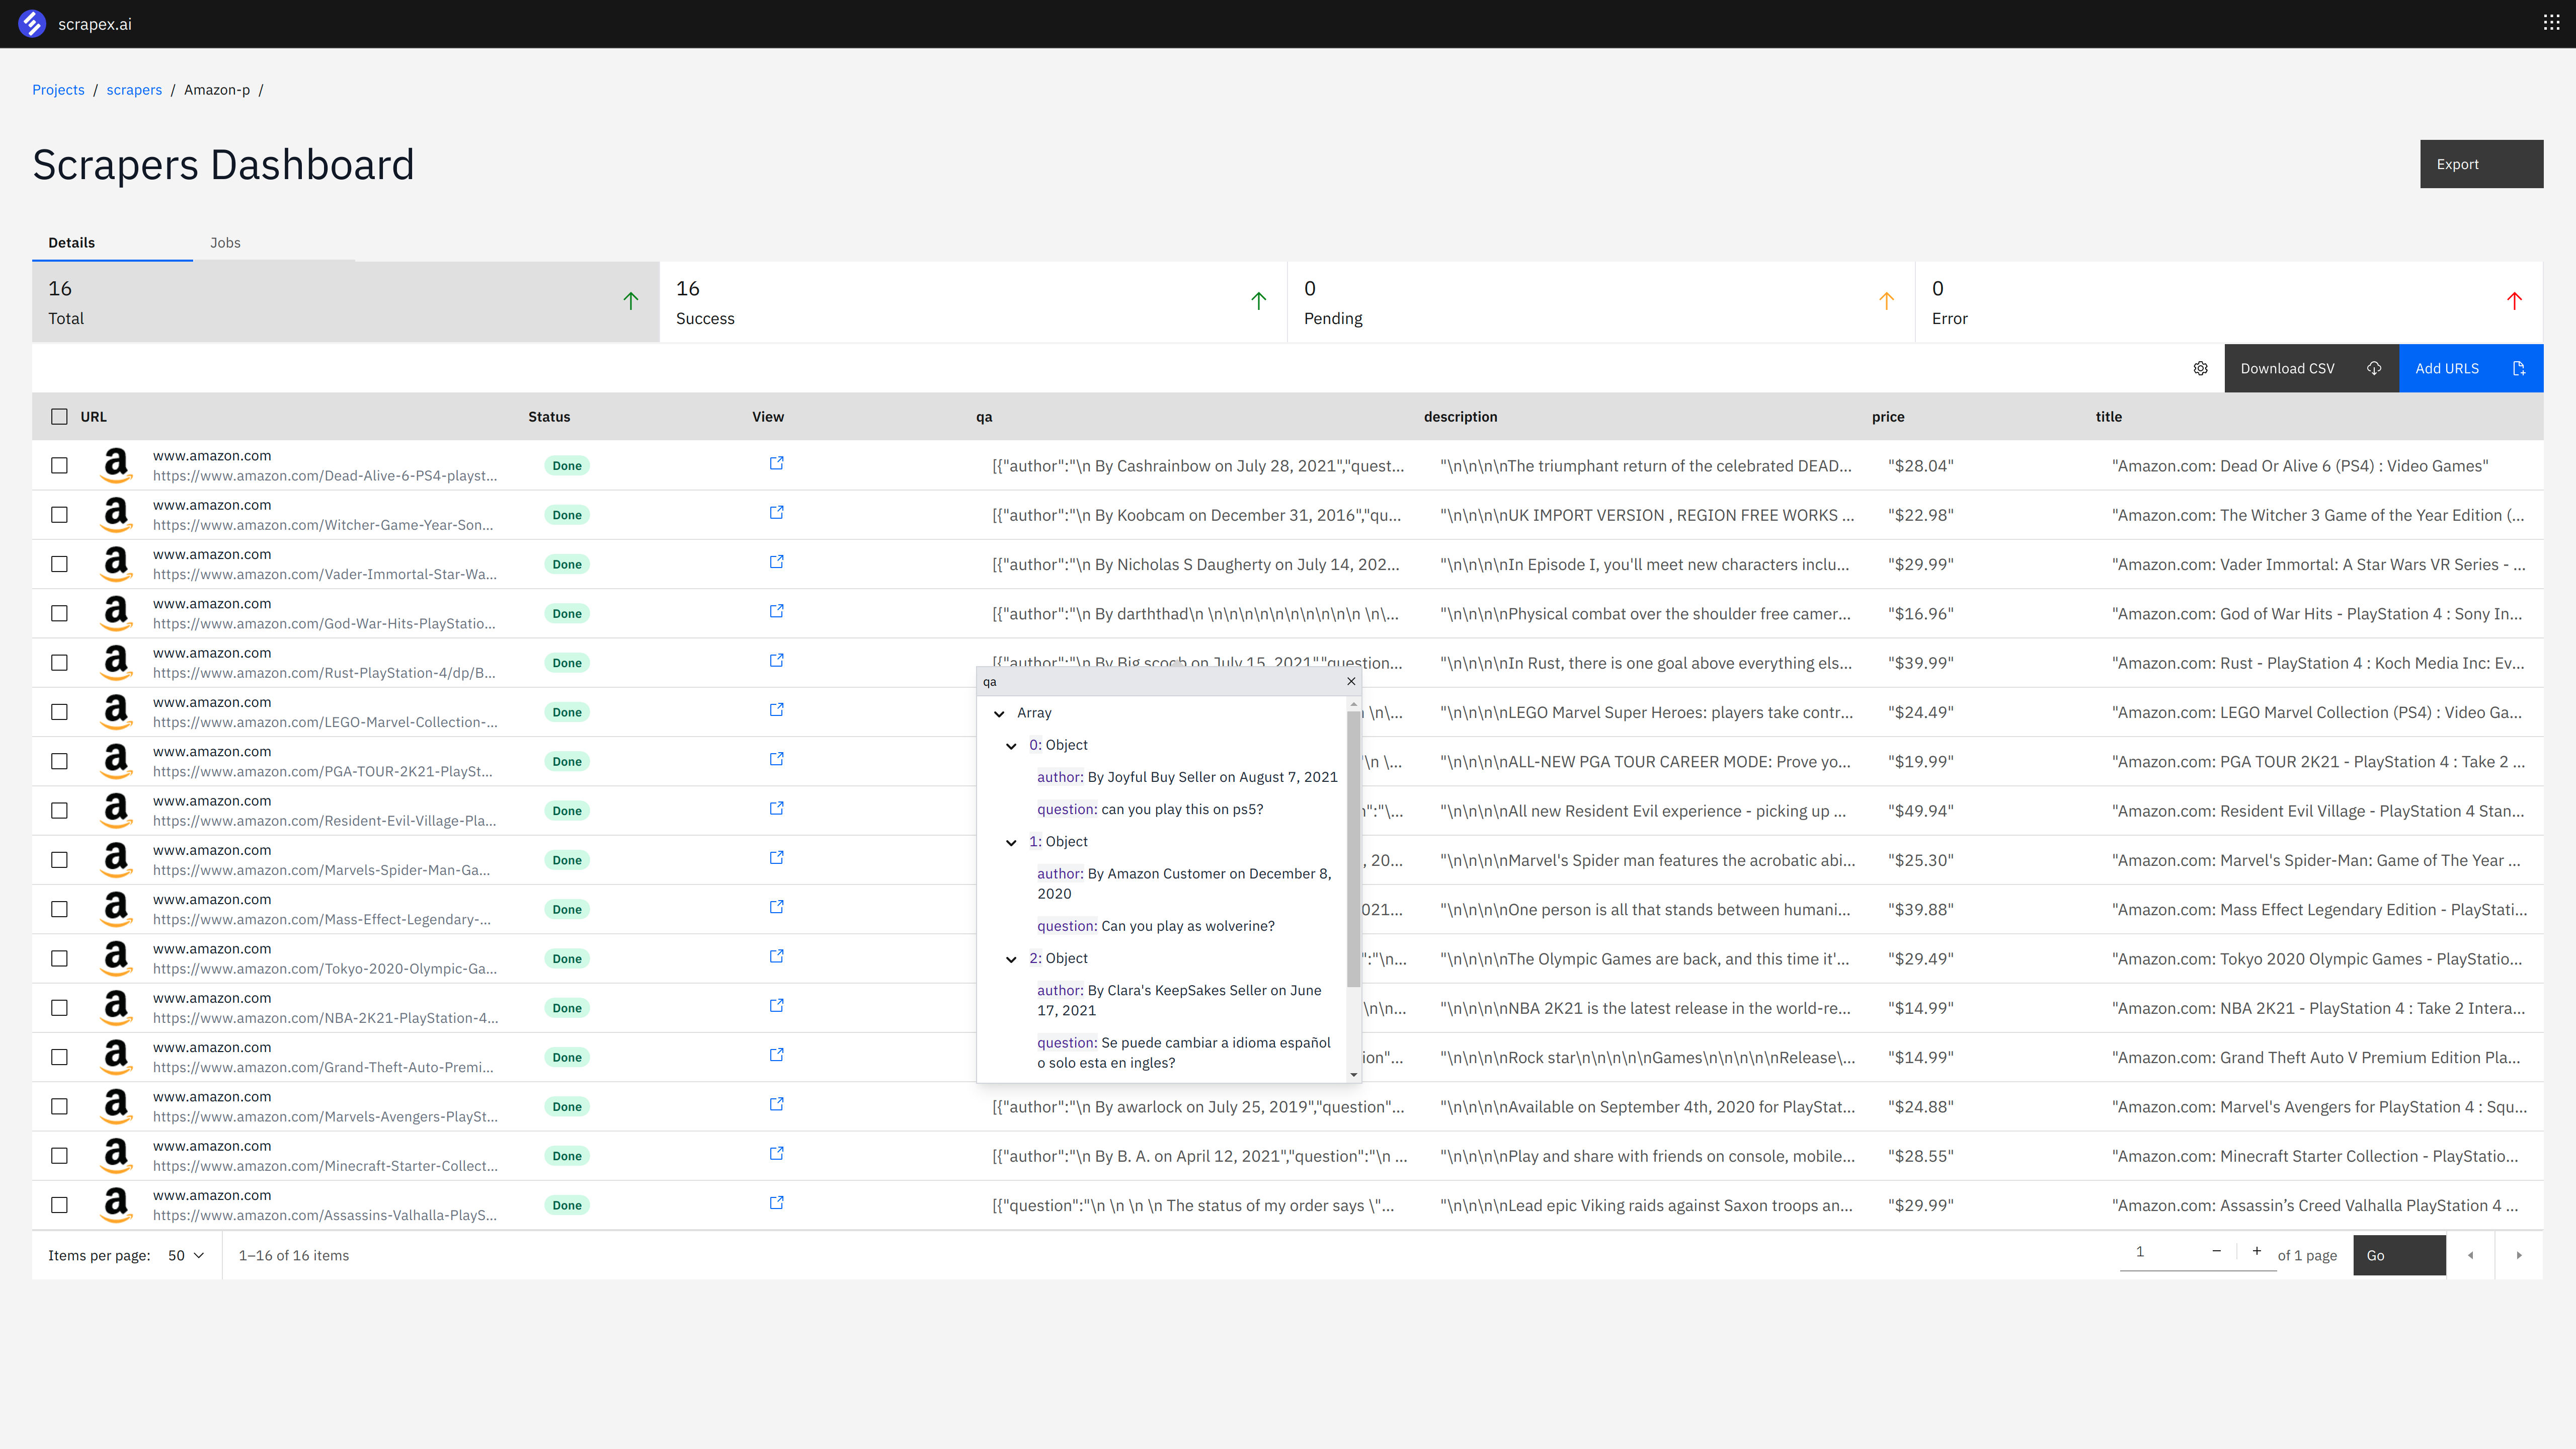
Task: Open view link for Dead Or Alive row
Action: pyautogui.click(x=776, y=463)
